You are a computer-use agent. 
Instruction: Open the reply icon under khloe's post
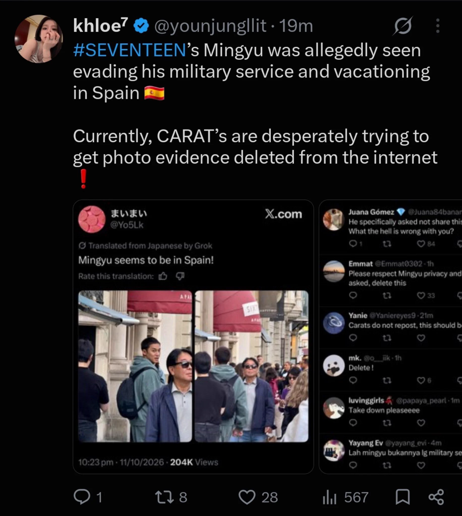(x=82, y=496)
